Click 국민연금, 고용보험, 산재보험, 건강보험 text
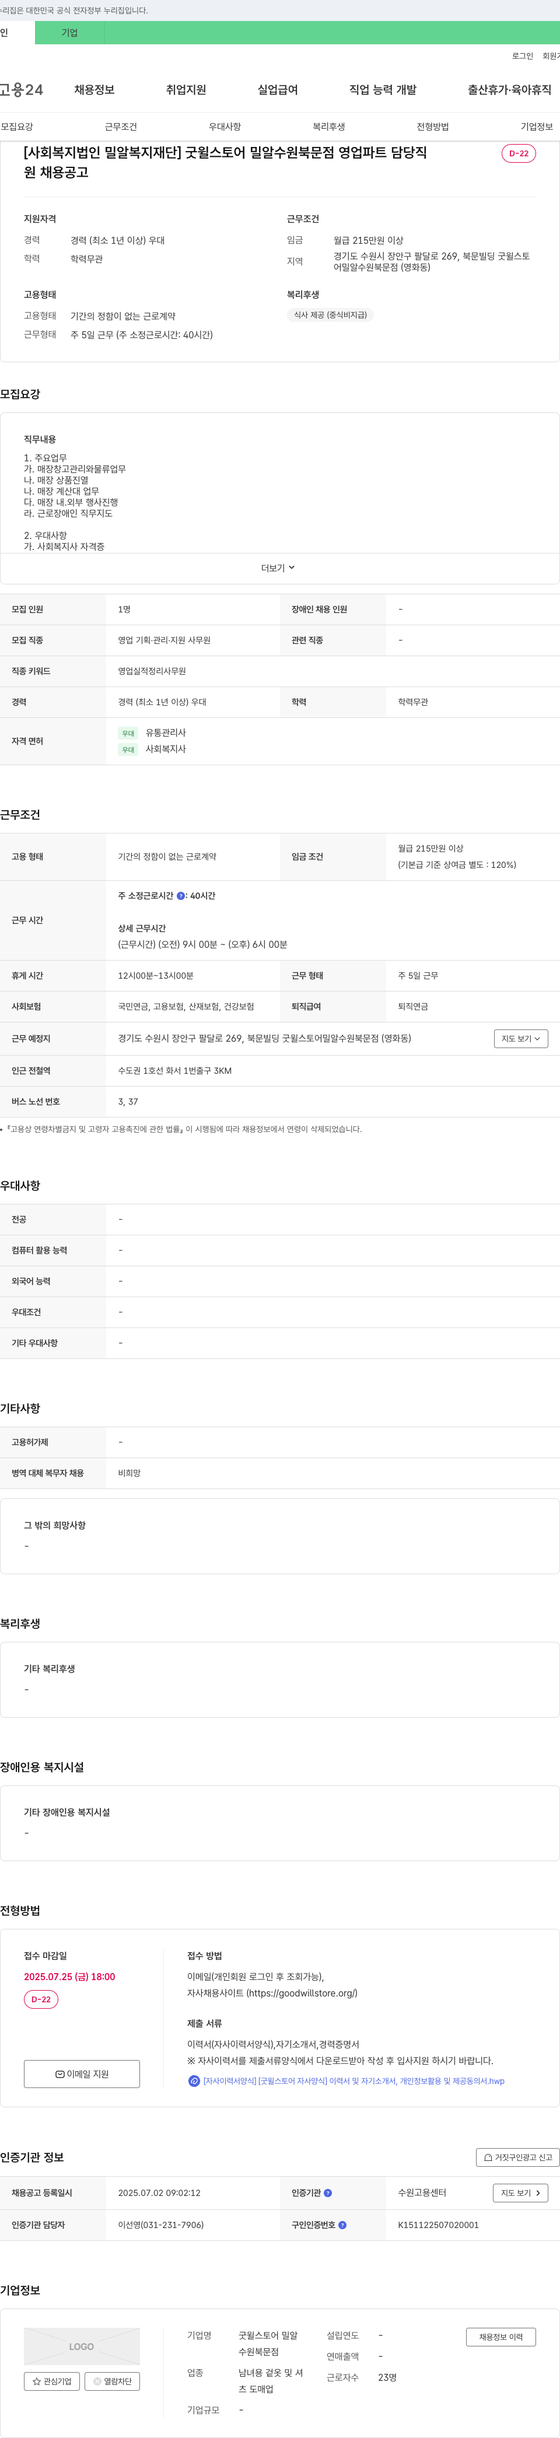 (x=185, y=1007)
